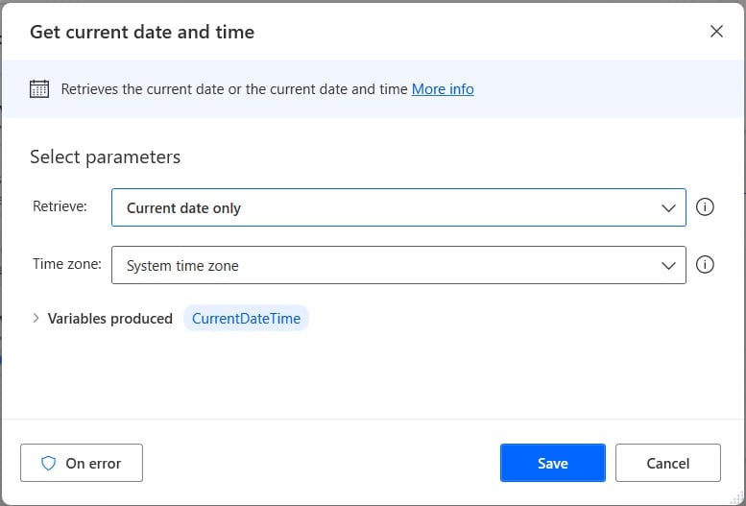Click the Time zone: field label
Image resolution: width=746 pixels, height=506 pixels.
67,264
